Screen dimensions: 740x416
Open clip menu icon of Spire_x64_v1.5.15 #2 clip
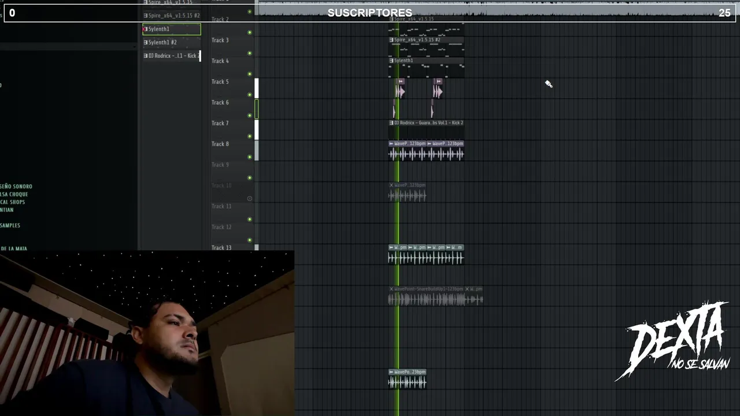[391, 40]
